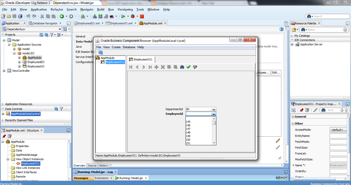Expand AppModuleDataControl node
Viewport: 351px width, 185px height.
3,114
